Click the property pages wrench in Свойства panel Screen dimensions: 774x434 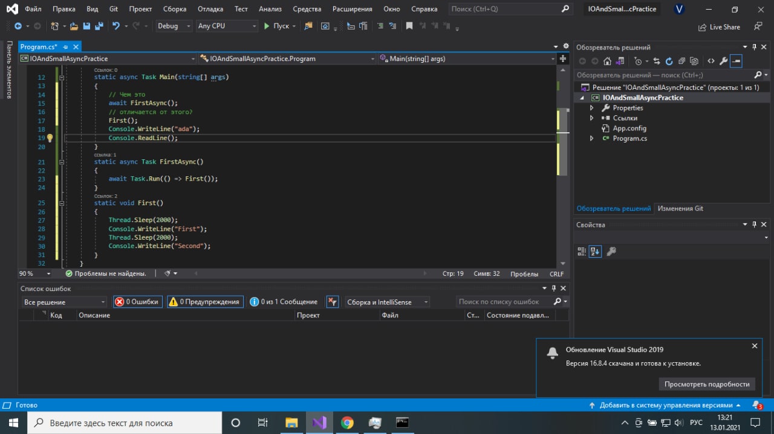(611, 251)
